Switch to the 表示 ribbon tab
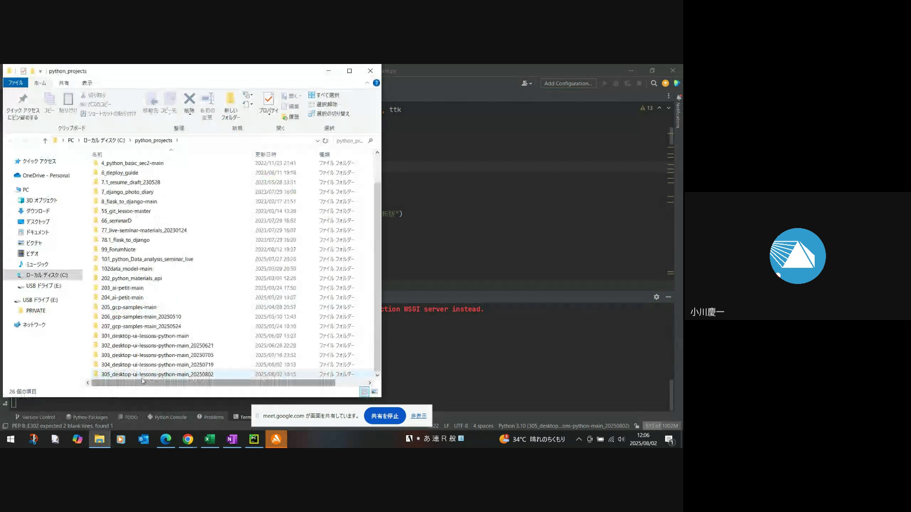Viewport: 911px width, 512px height. point(87,83)
